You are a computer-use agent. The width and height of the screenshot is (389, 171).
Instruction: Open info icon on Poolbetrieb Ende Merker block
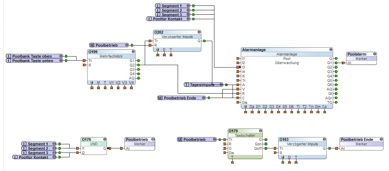pos(381,139)
